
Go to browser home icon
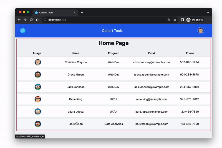point(37,20)
